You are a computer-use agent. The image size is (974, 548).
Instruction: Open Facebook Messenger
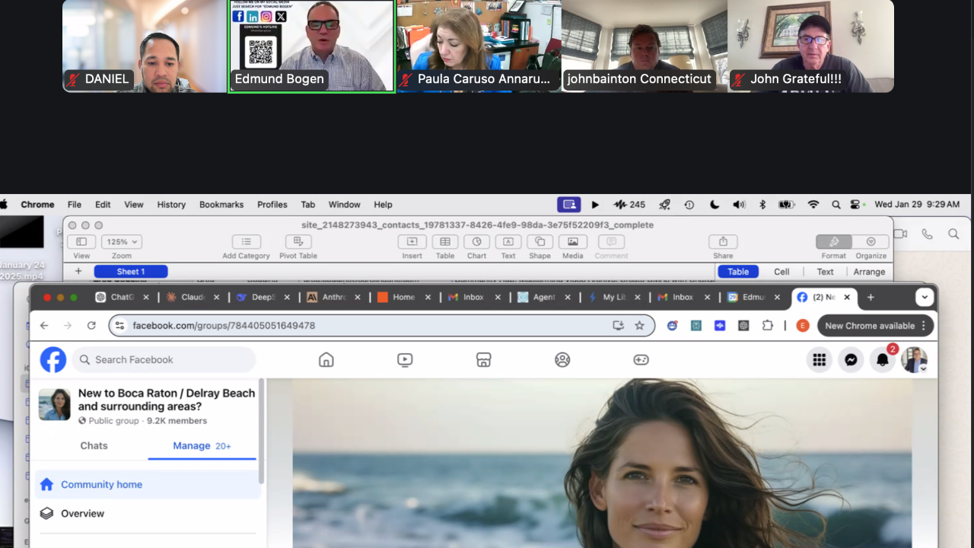point(851,360)
